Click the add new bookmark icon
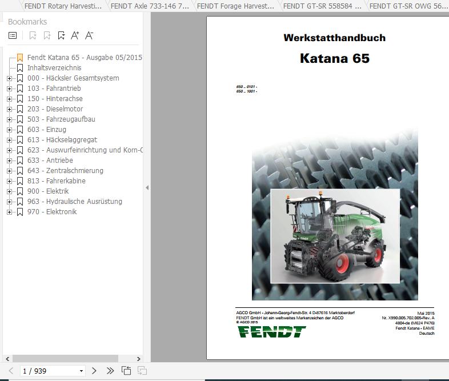This screenshot has height=381, width=449. coord(47,35)
